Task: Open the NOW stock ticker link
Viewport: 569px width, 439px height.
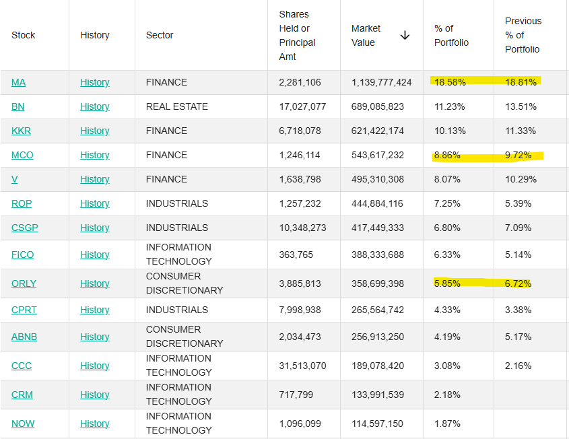Action: (x=23, y=424)
